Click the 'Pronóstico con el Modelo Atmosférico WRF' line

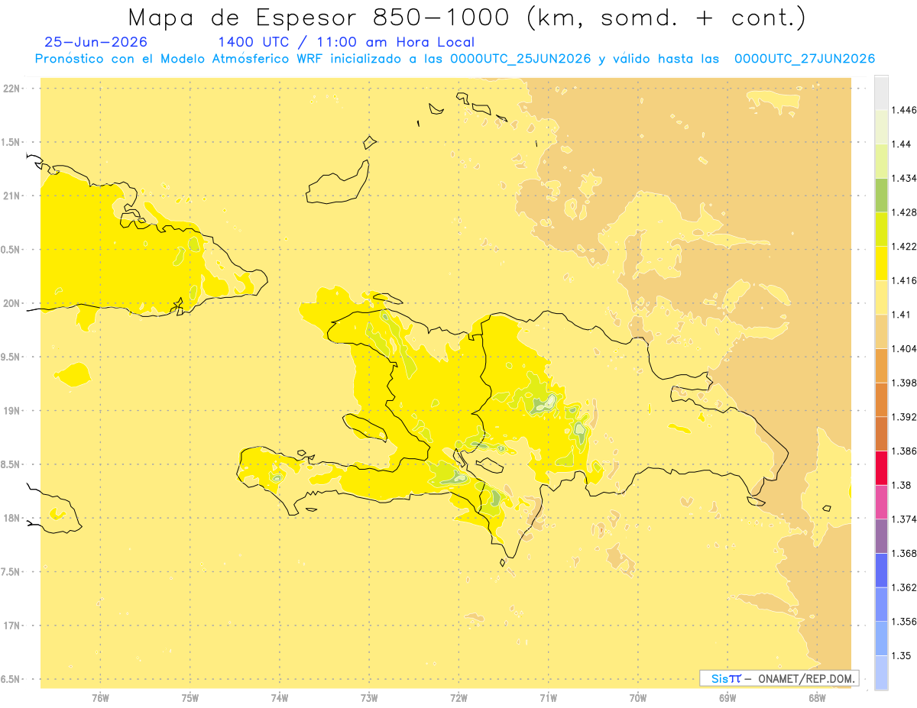(x=455, y=59)
